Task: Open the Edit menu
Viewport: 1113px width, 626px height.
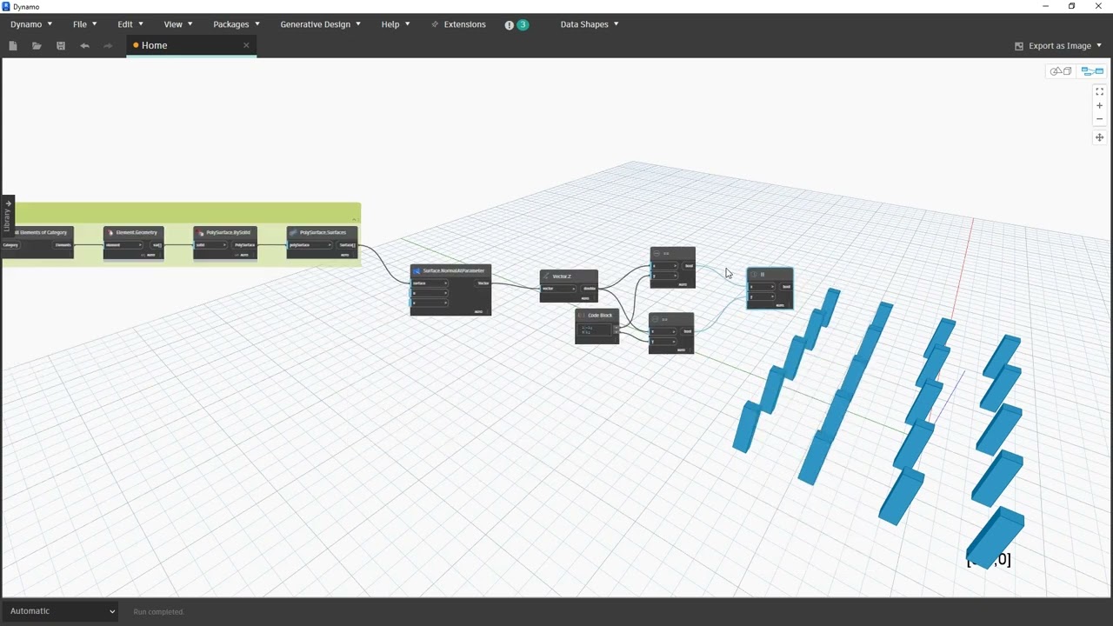Action: 130,24
